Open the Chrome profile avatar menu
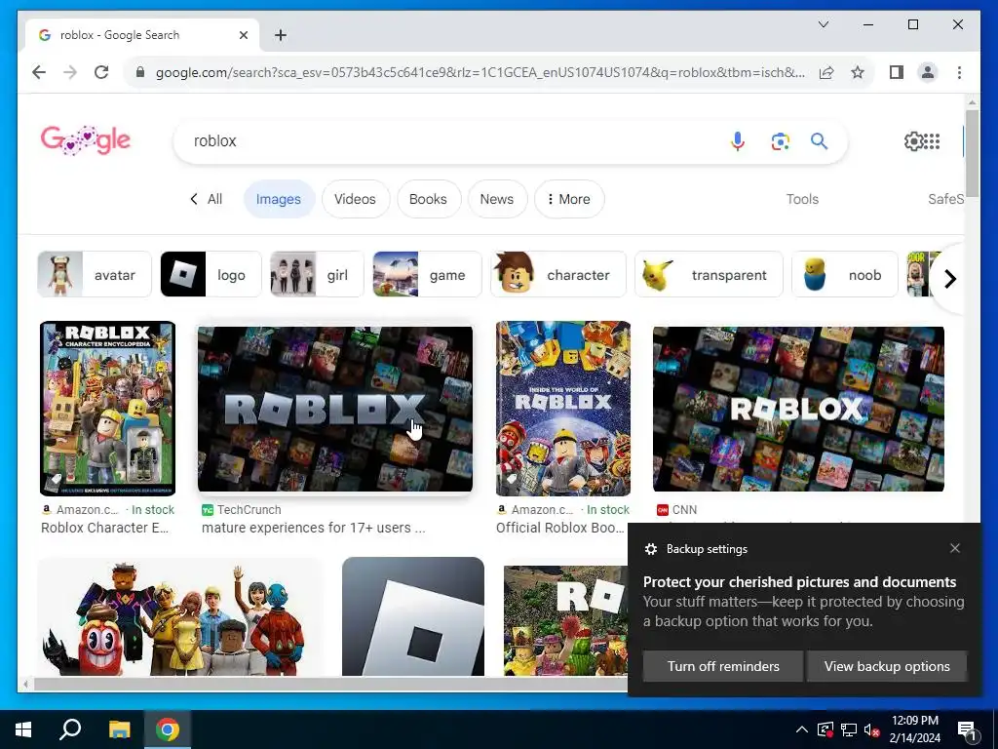This screenshot has height=749, width=998. (928, 72)
